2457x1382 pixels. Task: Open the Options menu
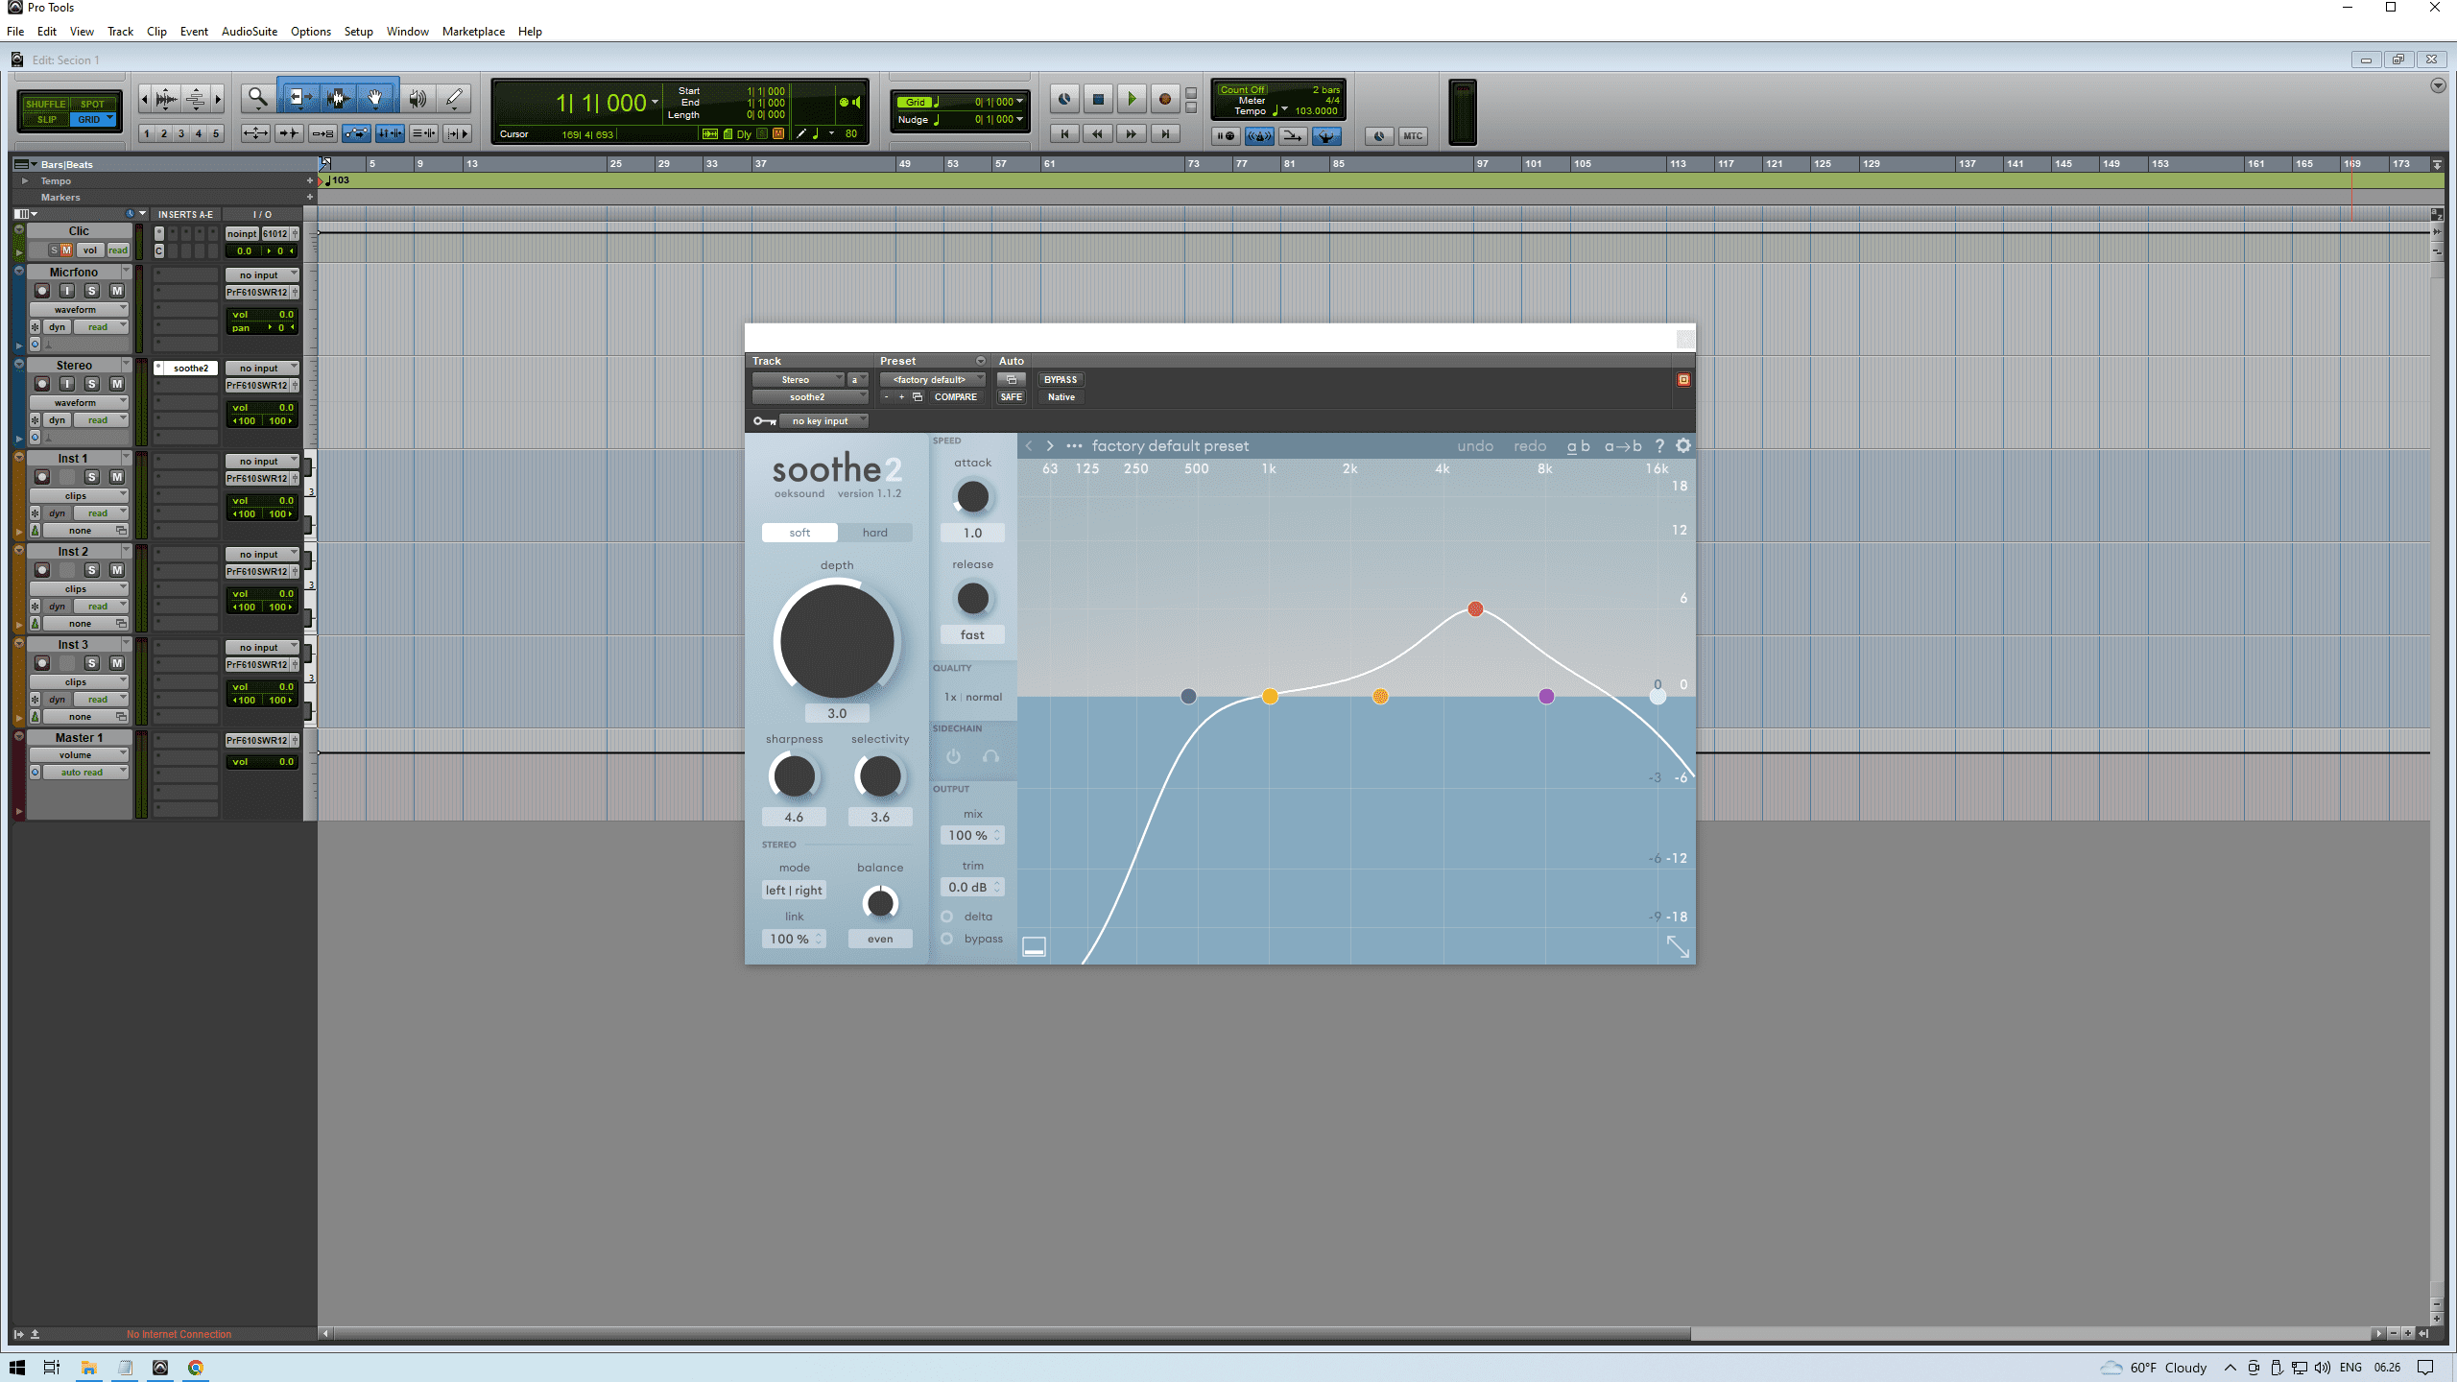(x=310, y=31)
